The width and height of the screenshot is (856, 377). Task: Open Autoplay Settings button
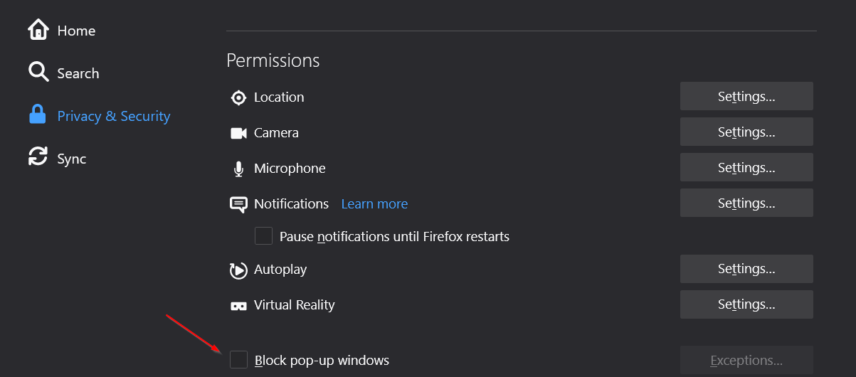[746, 269]
